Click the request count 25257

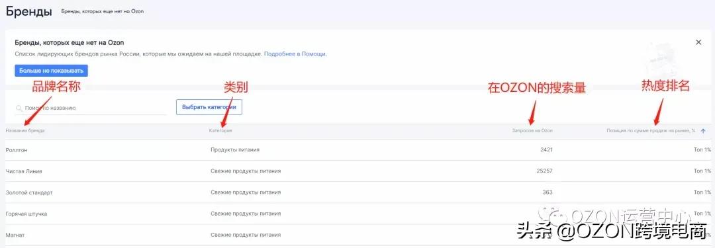545,171
